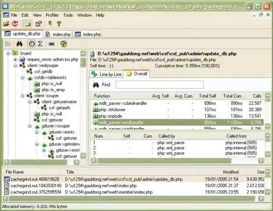Screen dimensions: 273x211
Task: Open the Edit menu
Action: coord(25,15)
